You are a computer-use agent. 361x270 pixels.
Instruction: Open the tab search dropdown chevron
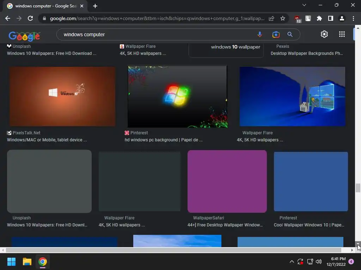coord(304,5)
